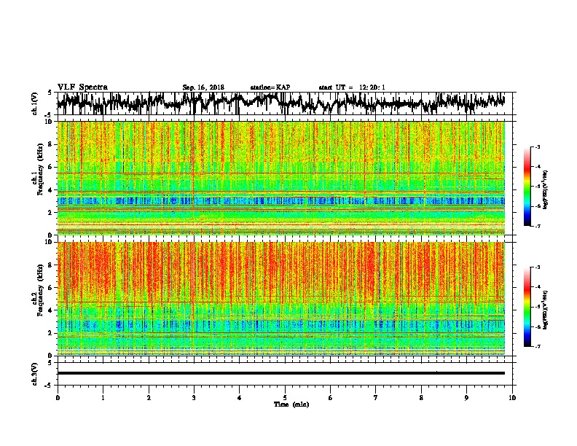The image size is (577, 446).
Task: Click time axis tick label "1"
Action: tap(103, 398)
